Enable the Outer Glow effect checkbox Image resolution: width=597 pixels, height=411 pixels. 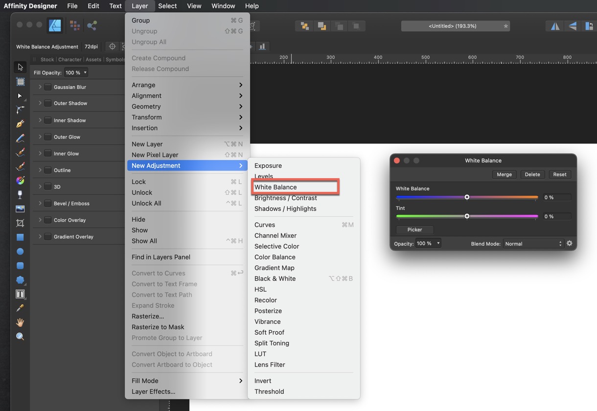(47, 137)
